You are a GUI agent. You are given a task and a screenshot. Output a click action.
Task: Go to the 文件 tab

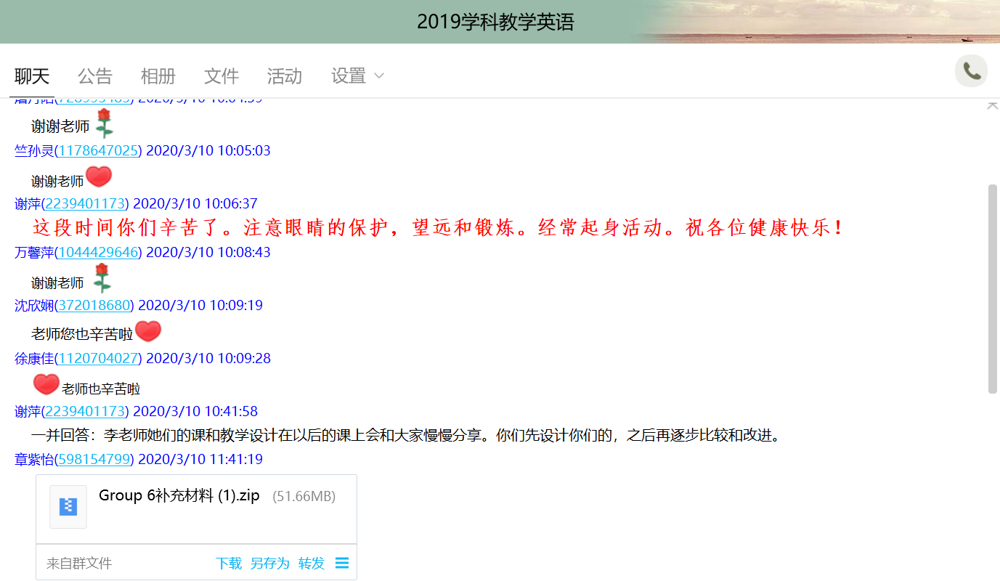coord(221,76)
